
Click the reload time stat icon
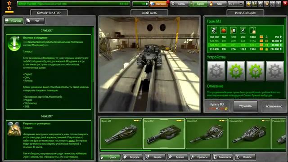coord(233,30)
